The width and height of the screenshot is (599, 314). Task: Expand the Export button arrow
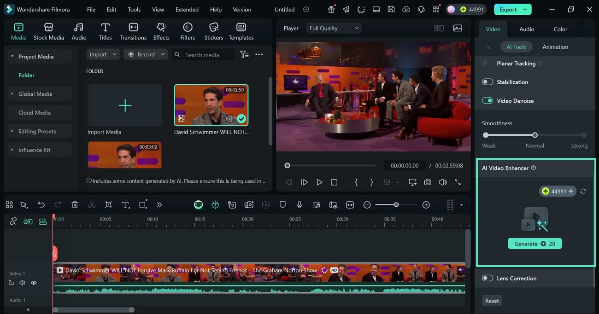pos(525,9)
